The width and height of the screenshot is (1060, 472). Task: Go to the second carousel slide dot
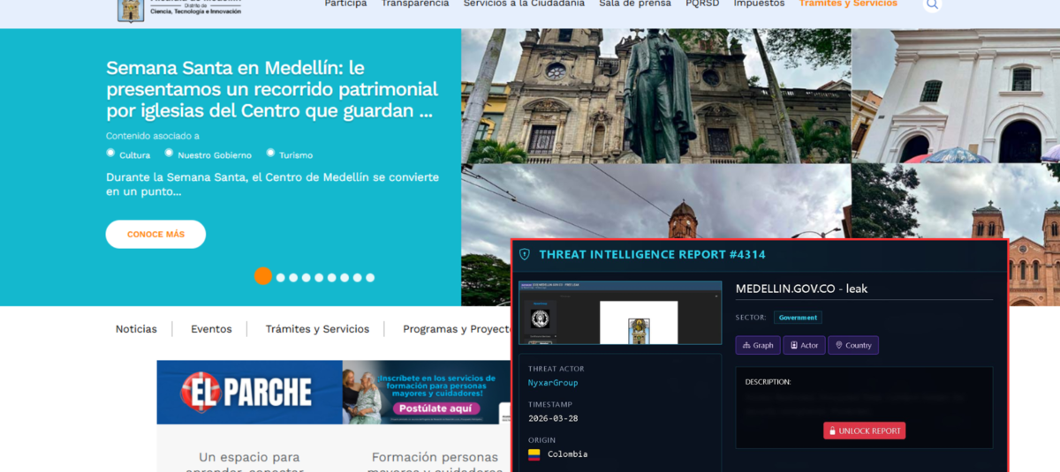click(x=281, y=277)
